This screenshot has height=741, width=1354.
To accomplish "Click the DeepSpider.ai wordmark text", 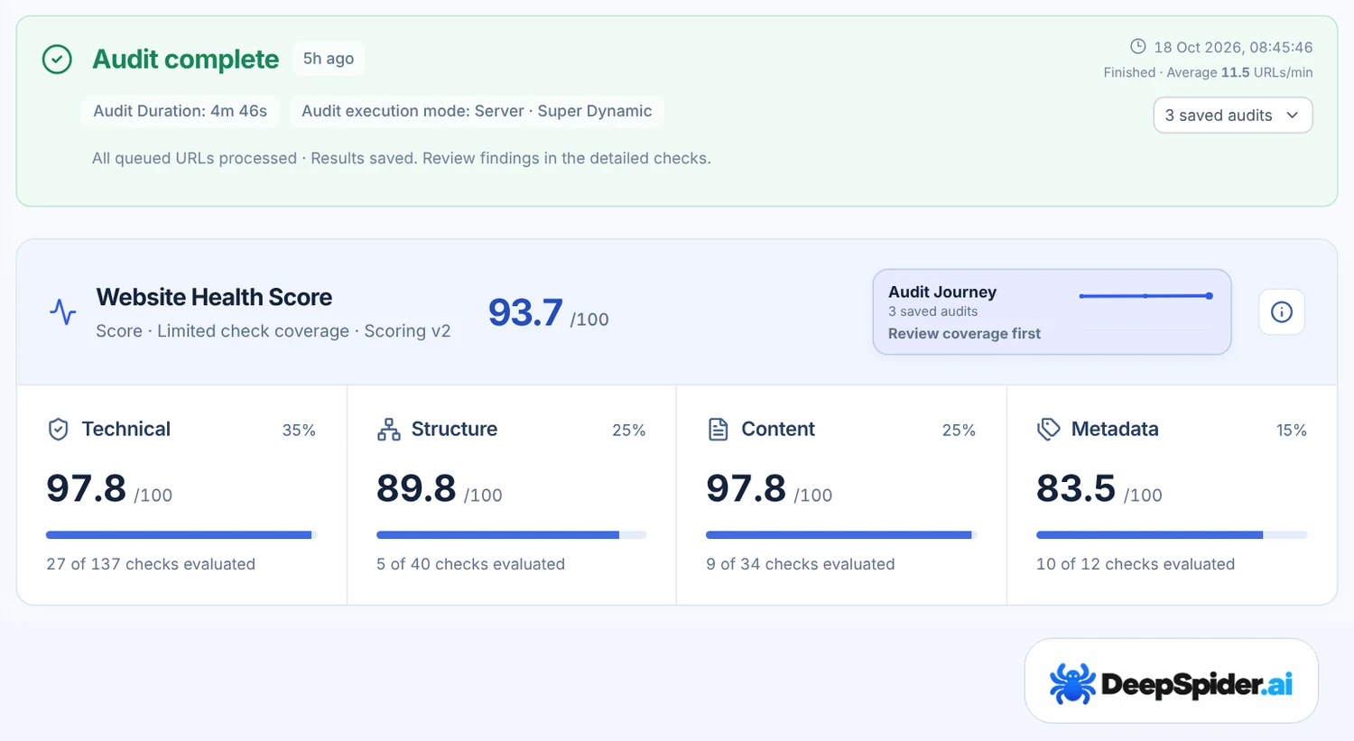I will [1197, 685].
